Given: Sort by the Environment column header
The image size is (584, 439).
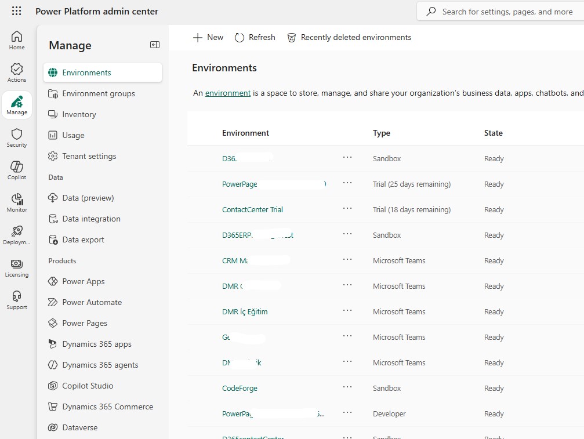Looking at the screenshot, I should (x=245, y=133).
